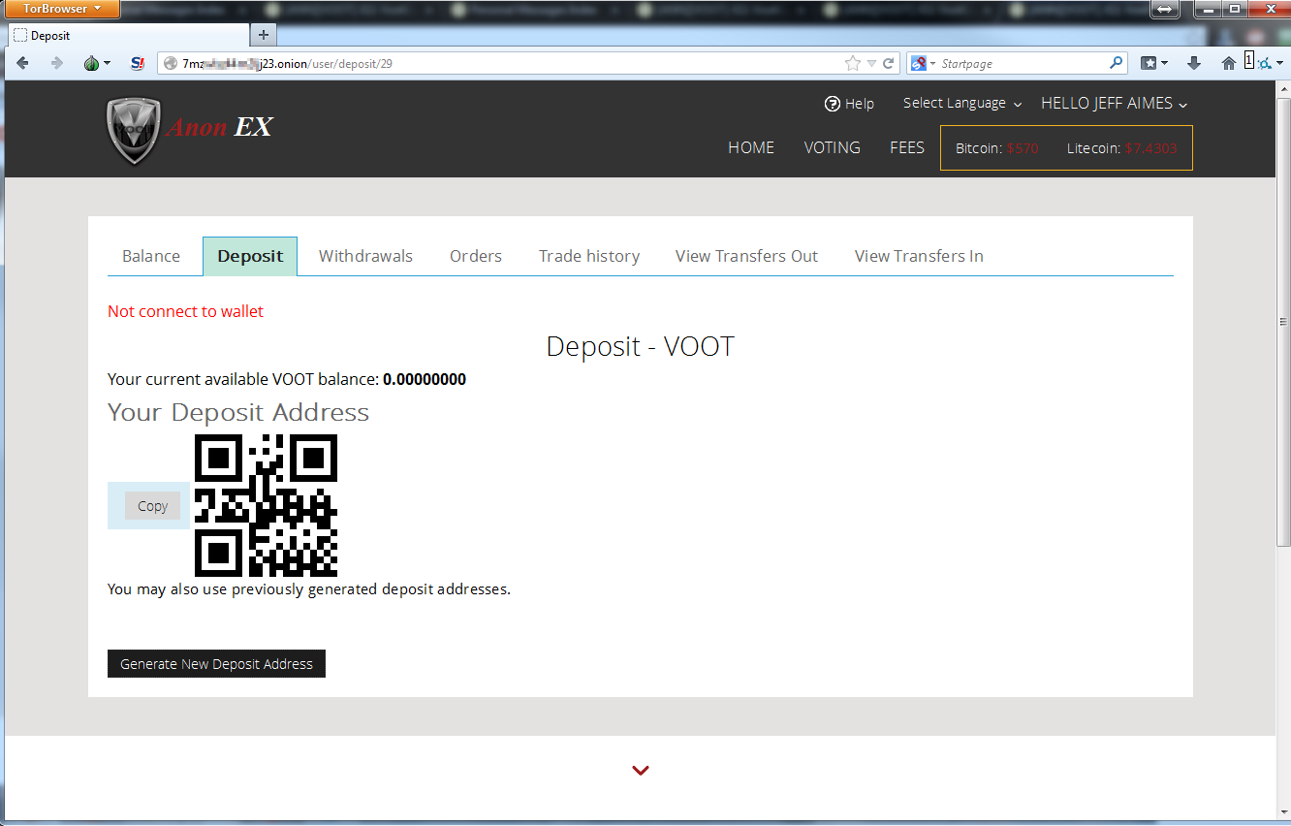1291x826 pixels.
Task: Expand the Select Language dropdown
Action: [962, 103]
